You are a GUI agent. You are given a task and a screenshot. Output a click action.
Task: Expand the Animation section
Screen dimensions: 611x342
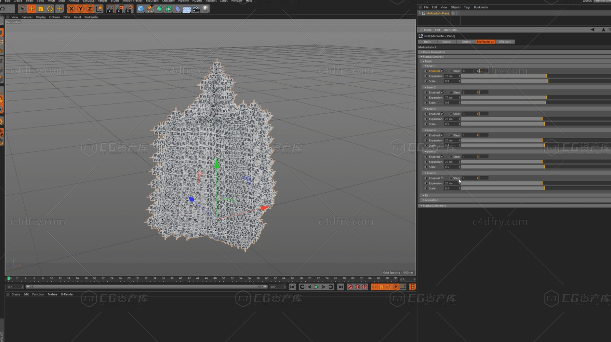point(423,200)
